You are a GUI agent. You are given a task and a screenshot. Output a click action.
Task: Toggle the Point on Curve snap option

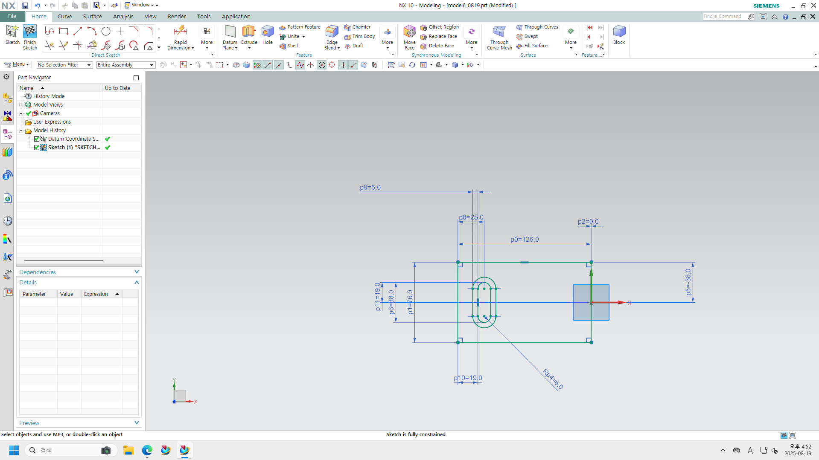(x=353, y=65)
